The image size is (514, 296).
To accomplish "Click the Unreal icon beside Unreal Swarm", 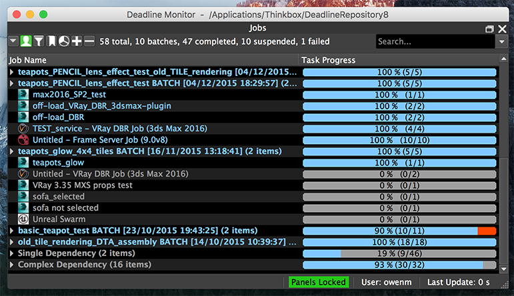I will click(x=23, y=219).
